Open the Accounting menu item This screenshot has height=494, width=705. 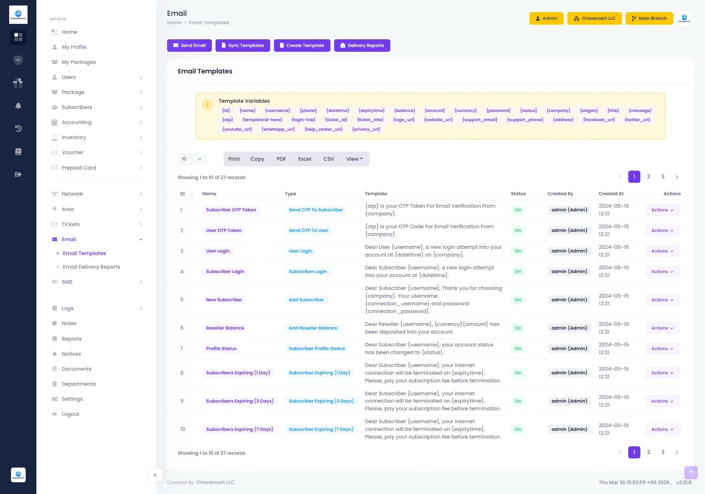tap(76, 122)
